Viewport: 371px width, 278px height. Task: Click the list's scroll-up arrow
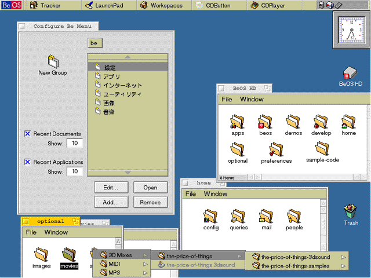click(128, 57)
